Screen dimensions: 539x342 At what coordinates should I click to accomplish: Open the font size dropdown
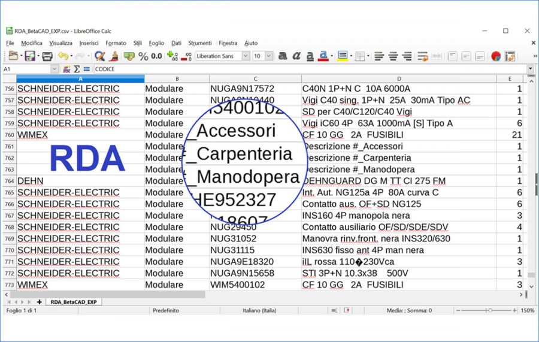[x=269, y=56]
